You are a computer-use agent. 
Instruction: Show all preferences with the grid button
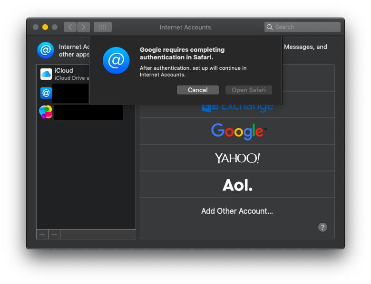[x=103, y=27]
